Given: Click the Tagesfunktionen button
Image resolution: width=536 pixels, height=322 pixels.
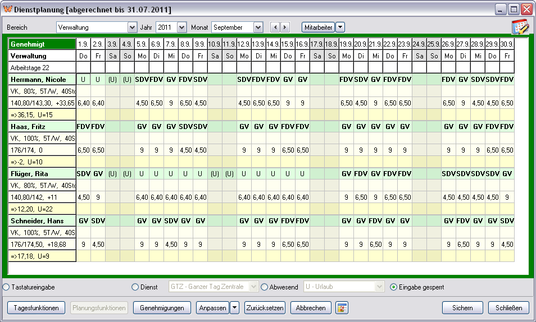Looking at the screenshot, I should click(36, 307).
